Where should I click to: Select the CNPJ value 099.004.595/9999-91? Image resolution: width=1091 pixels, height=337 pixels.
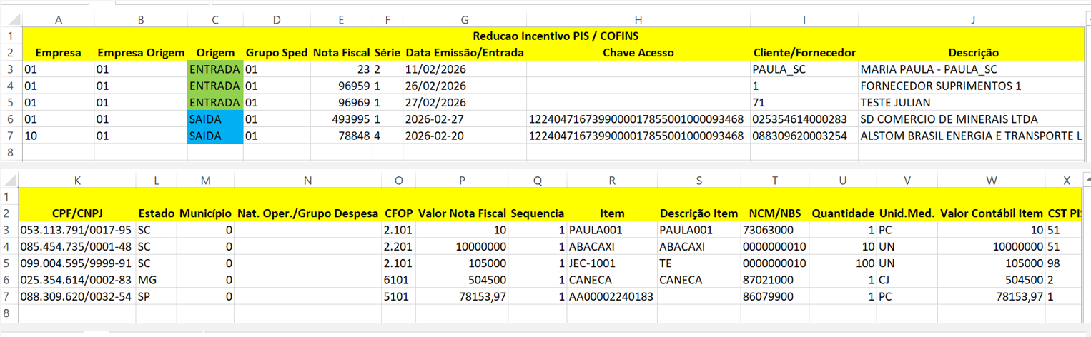[x=76, y=263]
